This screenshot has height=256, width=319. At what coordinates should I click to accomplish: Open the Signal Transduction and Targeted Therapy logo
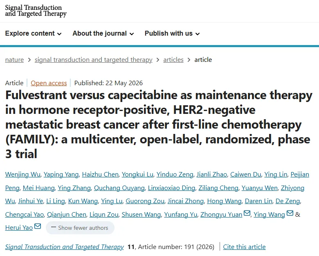36,11
